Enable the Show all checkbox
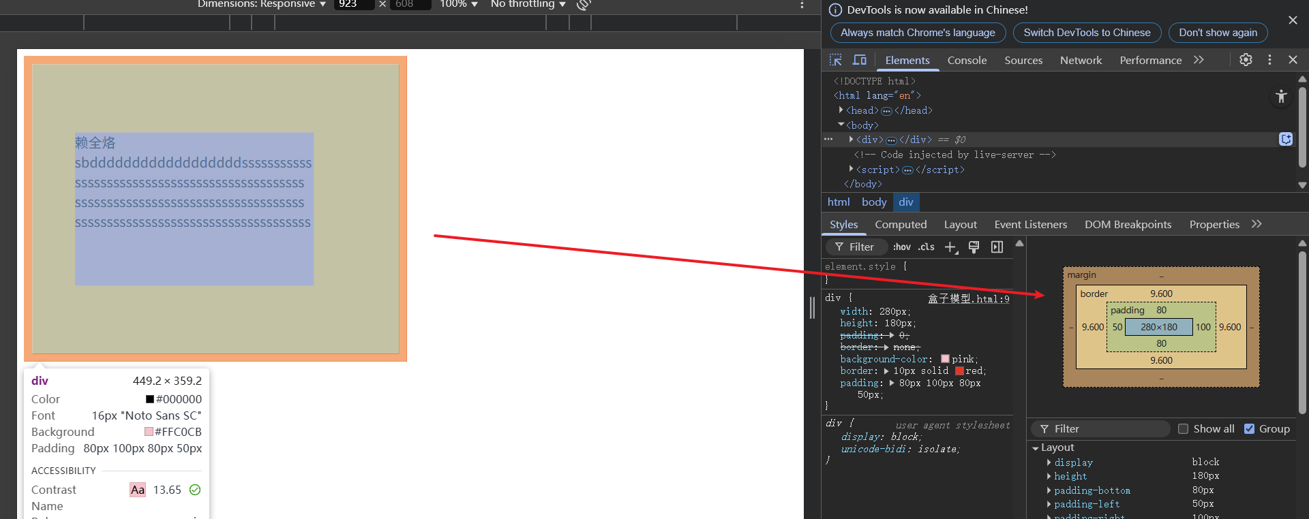This screenshot has width=1309, height=519. click(x=1183, y=428)
